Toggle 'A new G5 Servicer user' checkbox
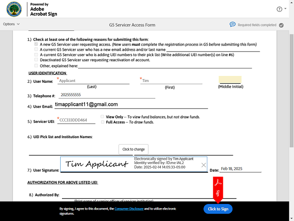294x221 pixels. (x=36, y=44)
